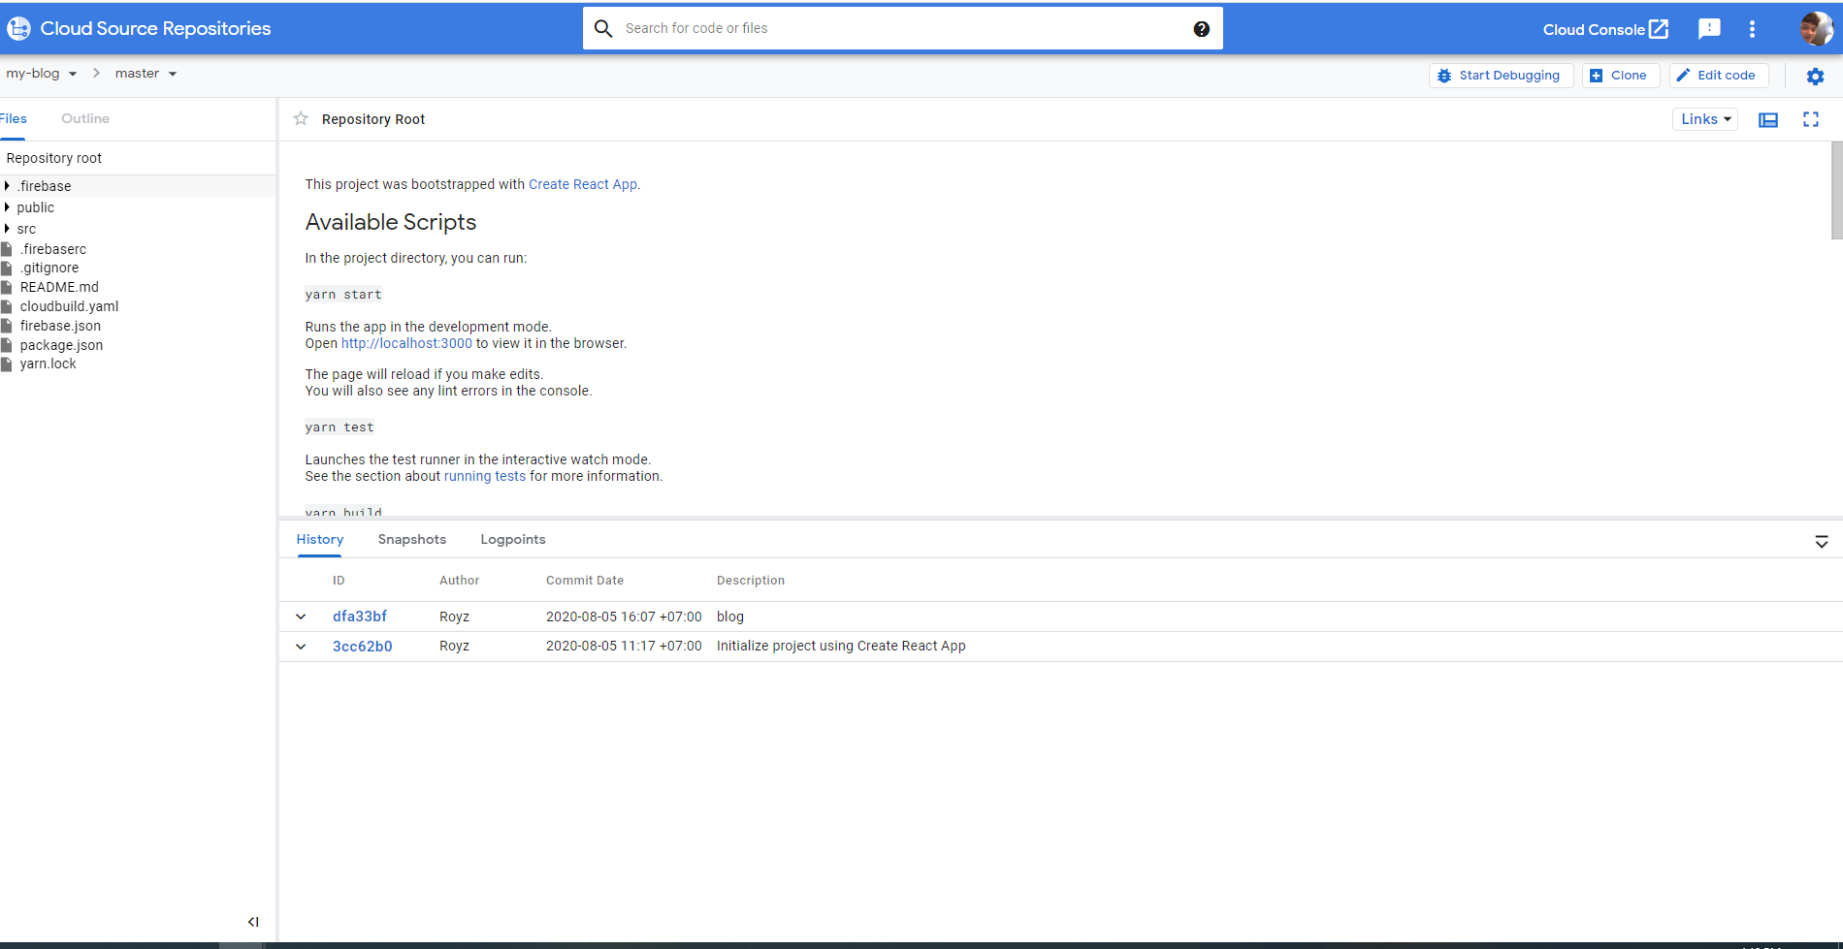
Task: Open the send feedback icon
Action: click(1709, 29)
